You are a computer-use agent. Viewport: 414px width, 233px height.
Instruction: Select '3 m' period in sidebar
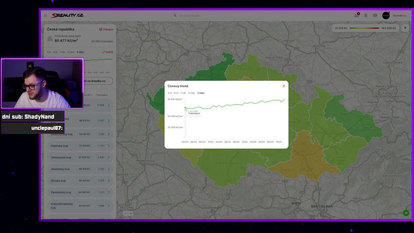click(49, 52)
